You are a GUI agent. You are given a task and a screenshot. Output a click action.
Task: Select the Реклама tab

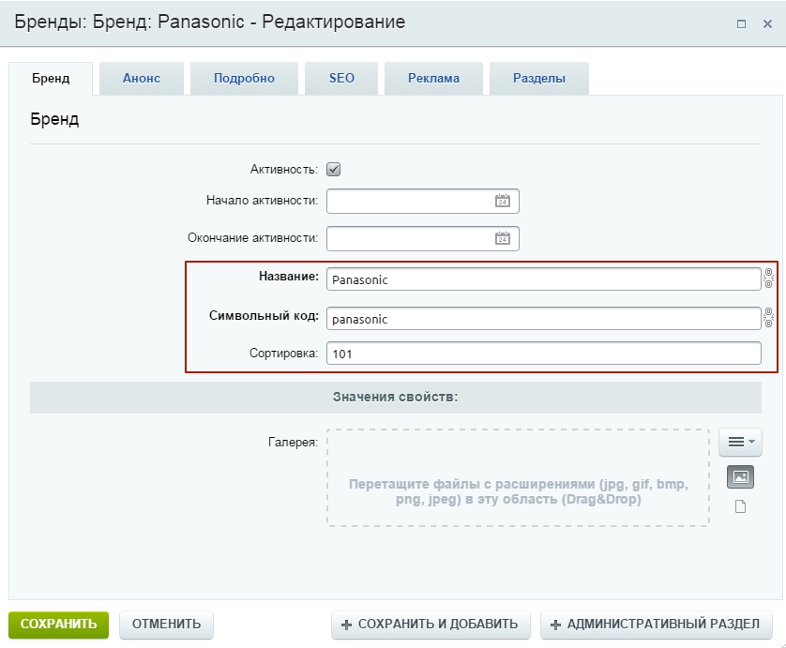pyautogui.click(x=433, y=78)
